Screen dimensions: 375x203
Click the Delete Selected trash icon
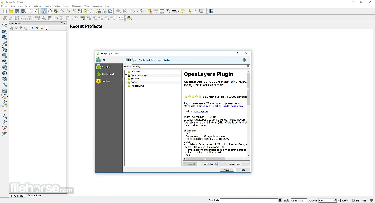50,18
